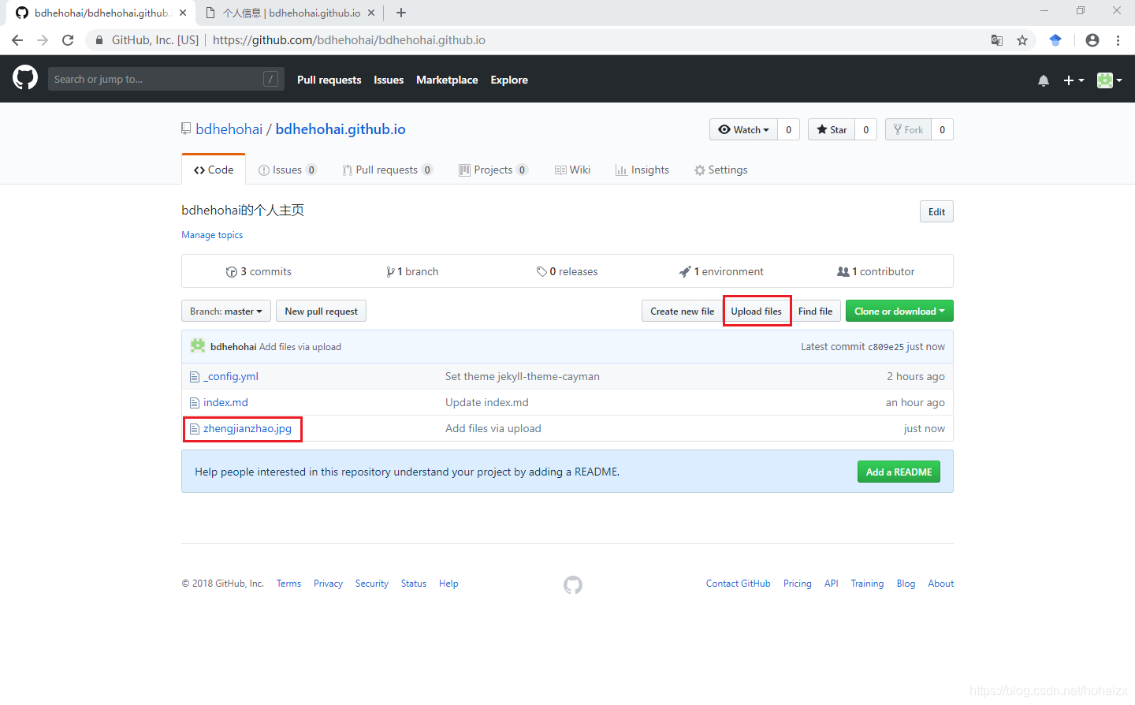Open the Set theme jekyll-theme-cayman commit message
The image size is (1135, 705).
point(523,376)
